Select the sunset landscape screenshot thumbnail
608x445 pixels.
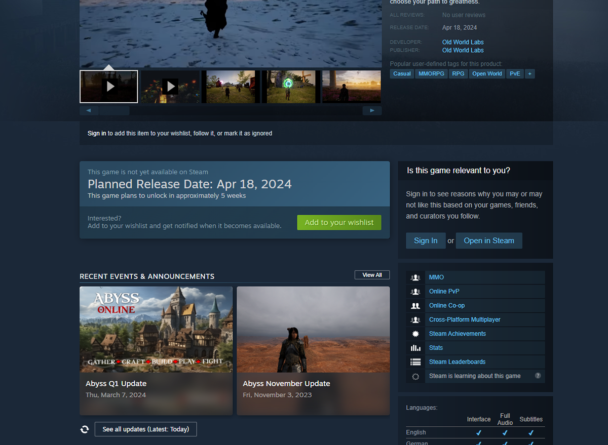tap(352, 87)
